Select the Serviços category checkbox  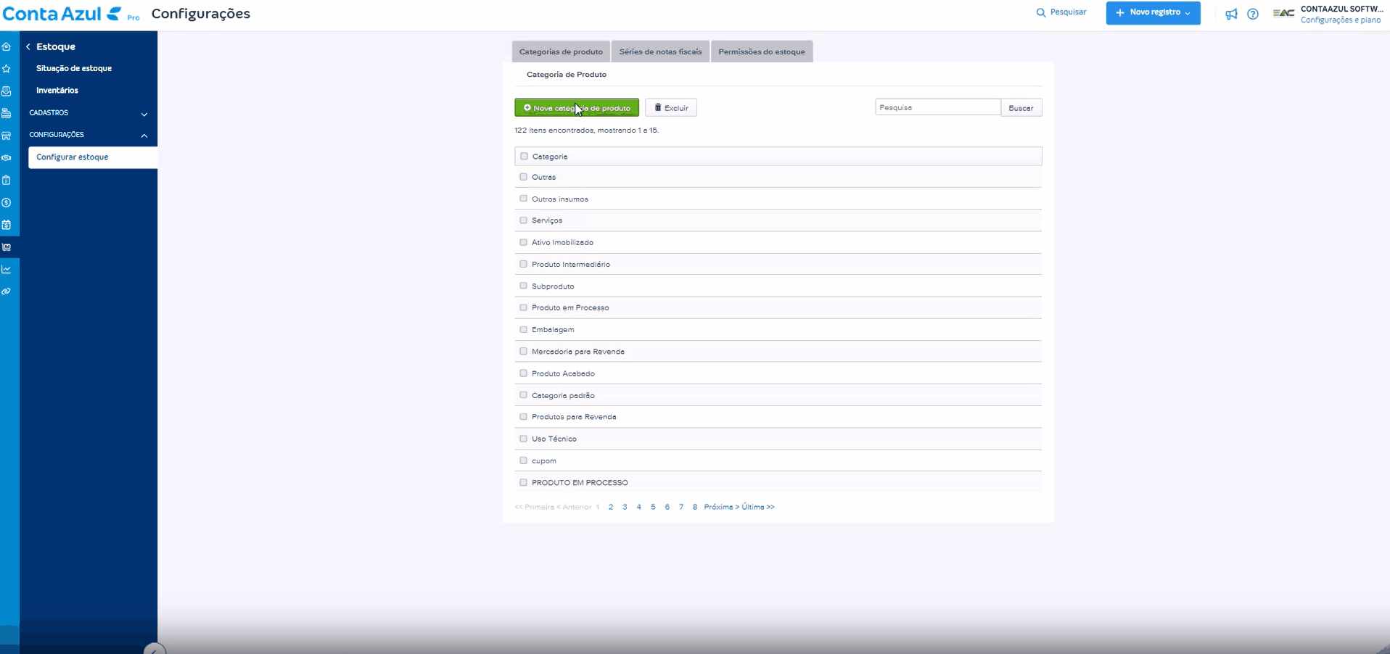coord(523,220)
